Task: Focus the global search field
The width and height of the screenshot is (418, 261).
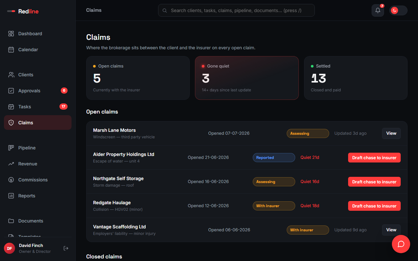Action: [236, 10]
